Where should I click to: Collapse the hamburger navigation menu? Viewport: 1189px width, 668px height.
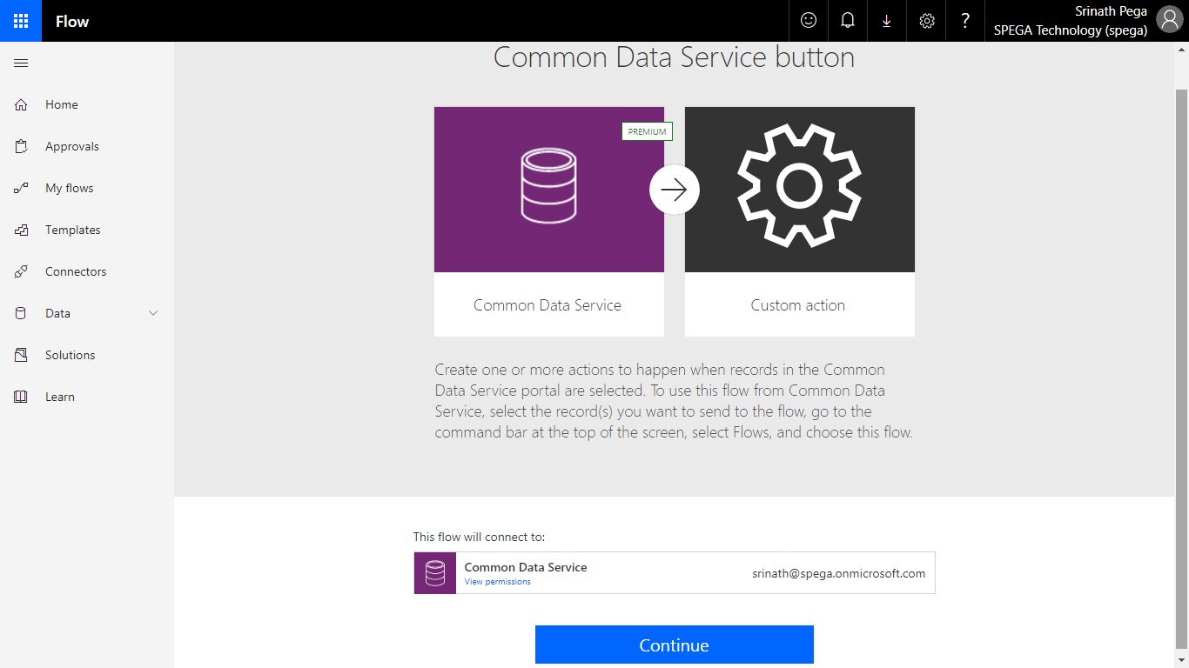[x=21, y=63]
